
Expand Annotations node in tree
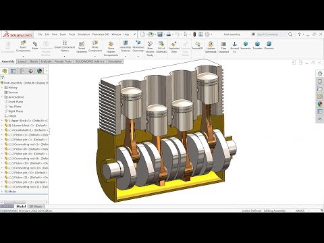pyautogui.click(x=2, y=97)
